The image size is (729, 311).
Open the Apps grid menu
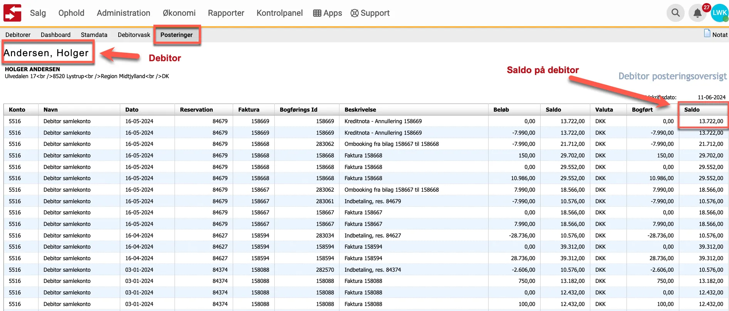click(328, 13)
